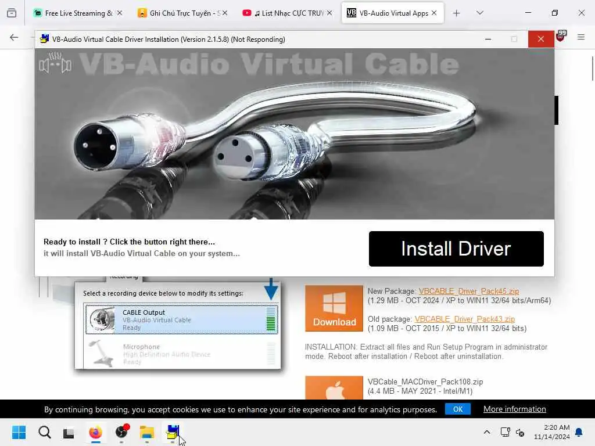Viewport: 595px width, 446px height.
Task: Open Windows taskbar search
Action: [x=44, y=432]
